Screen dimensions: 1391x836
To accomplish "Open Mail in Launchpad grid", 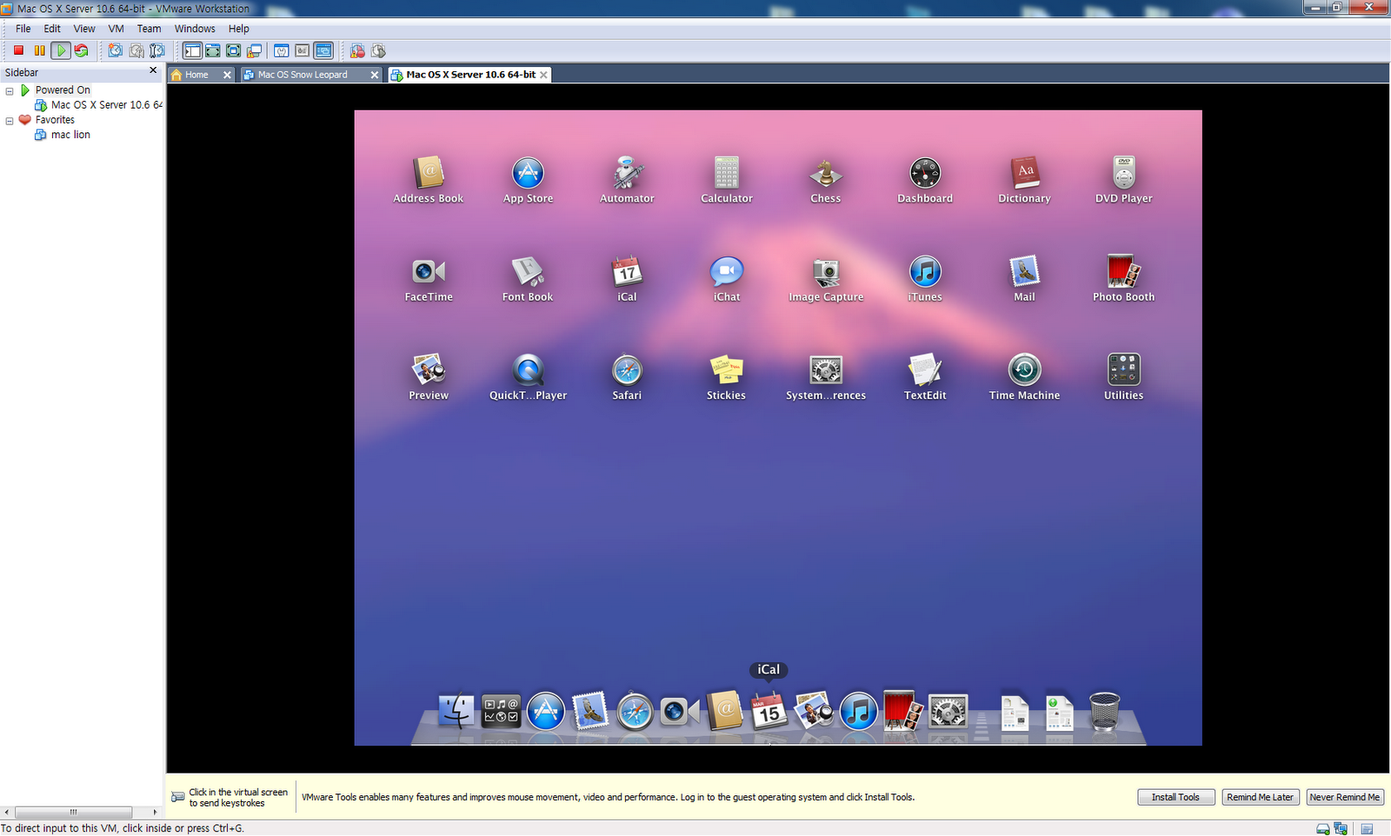I will point(1024,277).
